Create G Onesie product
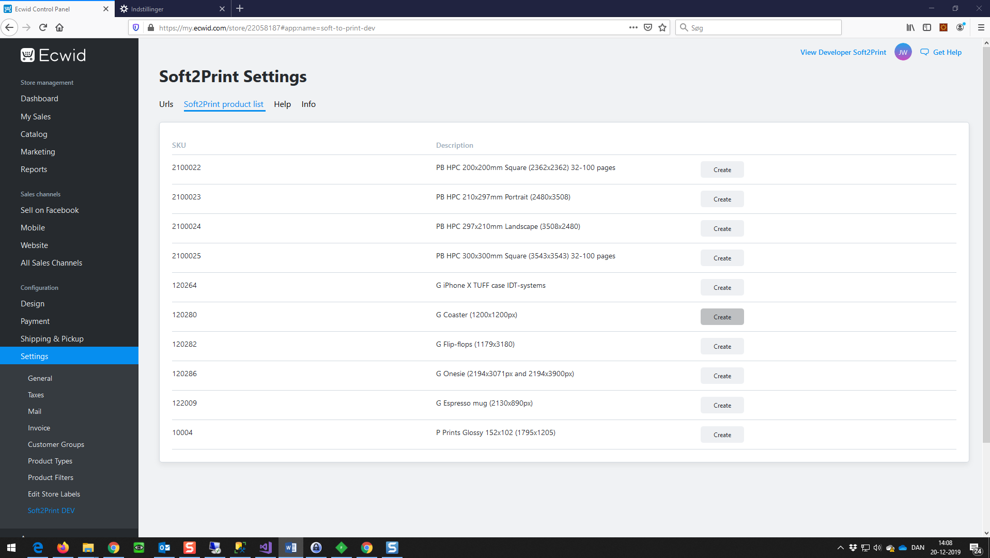Viewport: 990px width, 558px height. (722, 376)
